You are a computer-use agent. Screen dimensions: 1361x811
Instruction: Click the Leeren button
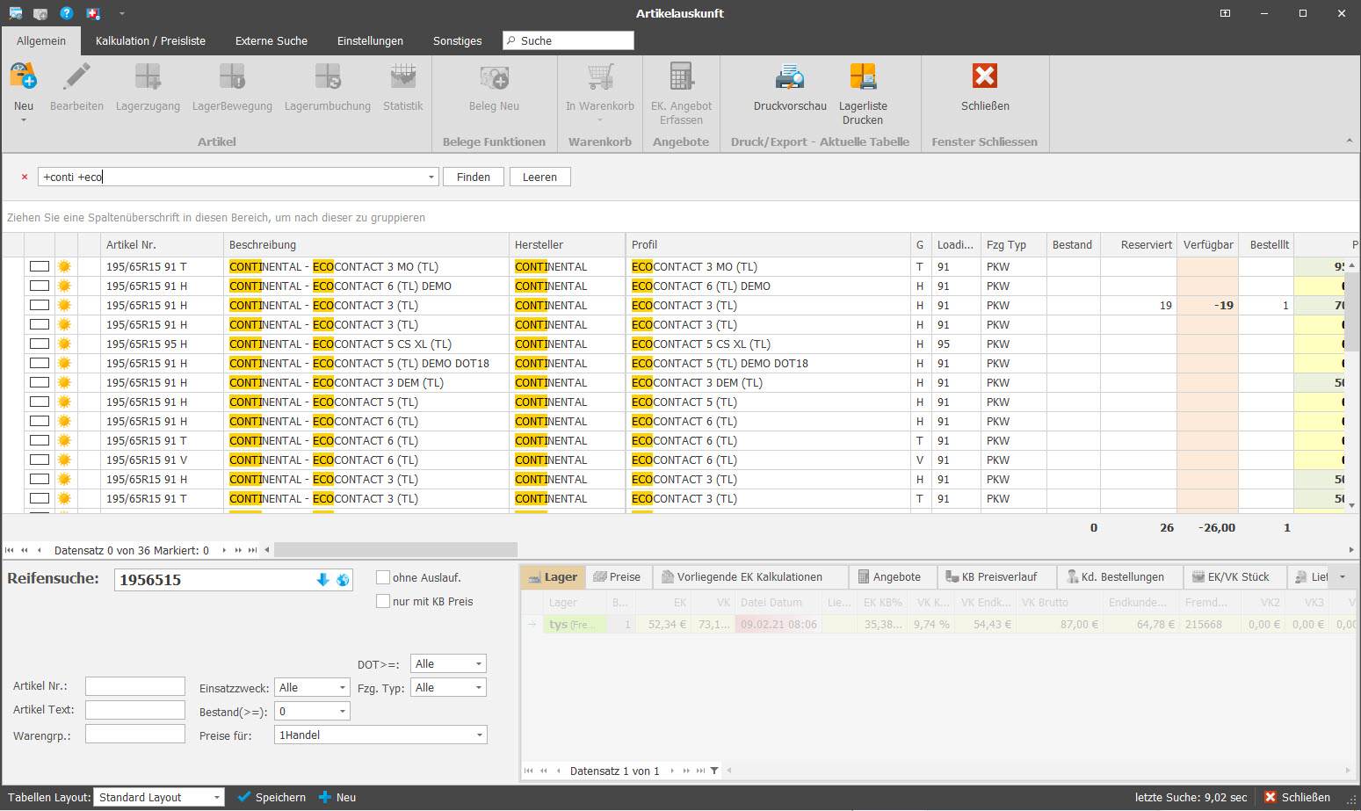point(539,177)
